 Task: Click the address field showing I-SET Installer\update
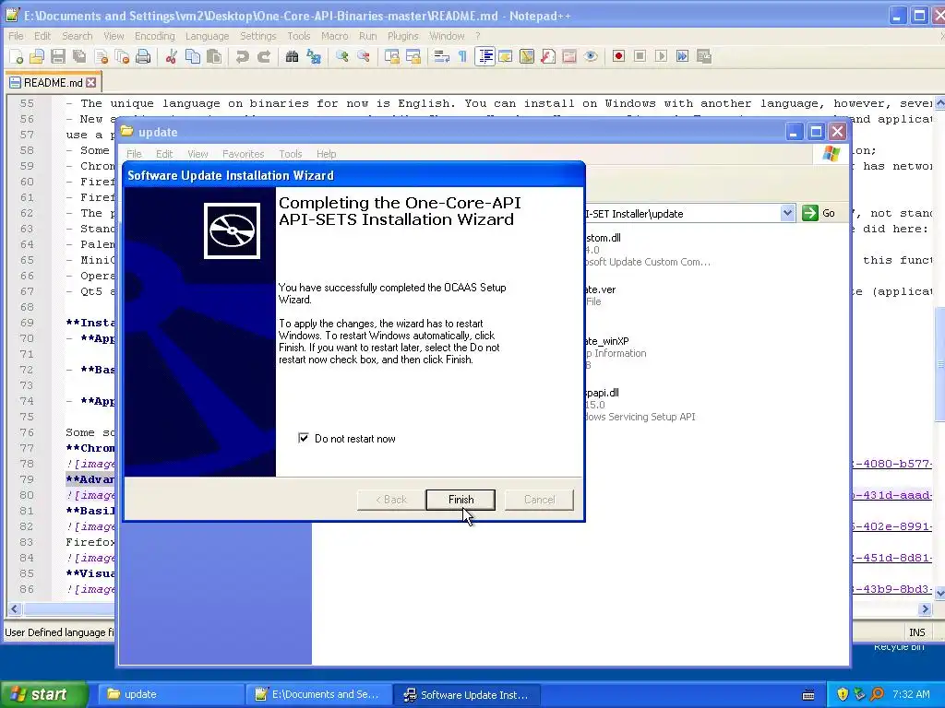point(683,213)
